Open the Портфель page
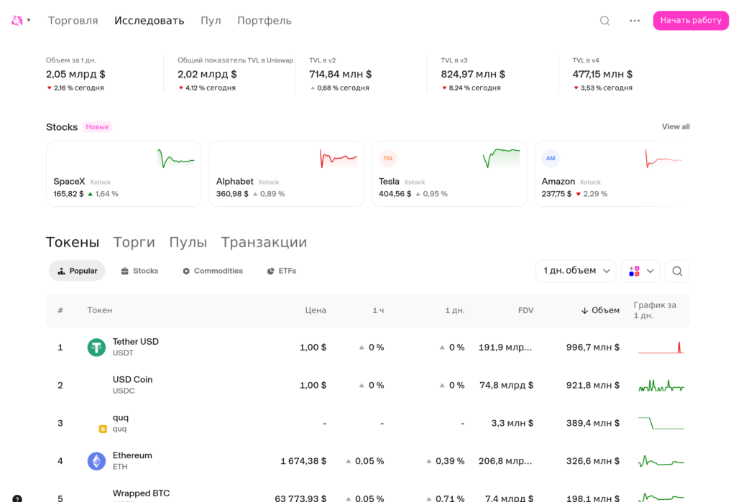The image size is (736, 502). coord(264,21)
